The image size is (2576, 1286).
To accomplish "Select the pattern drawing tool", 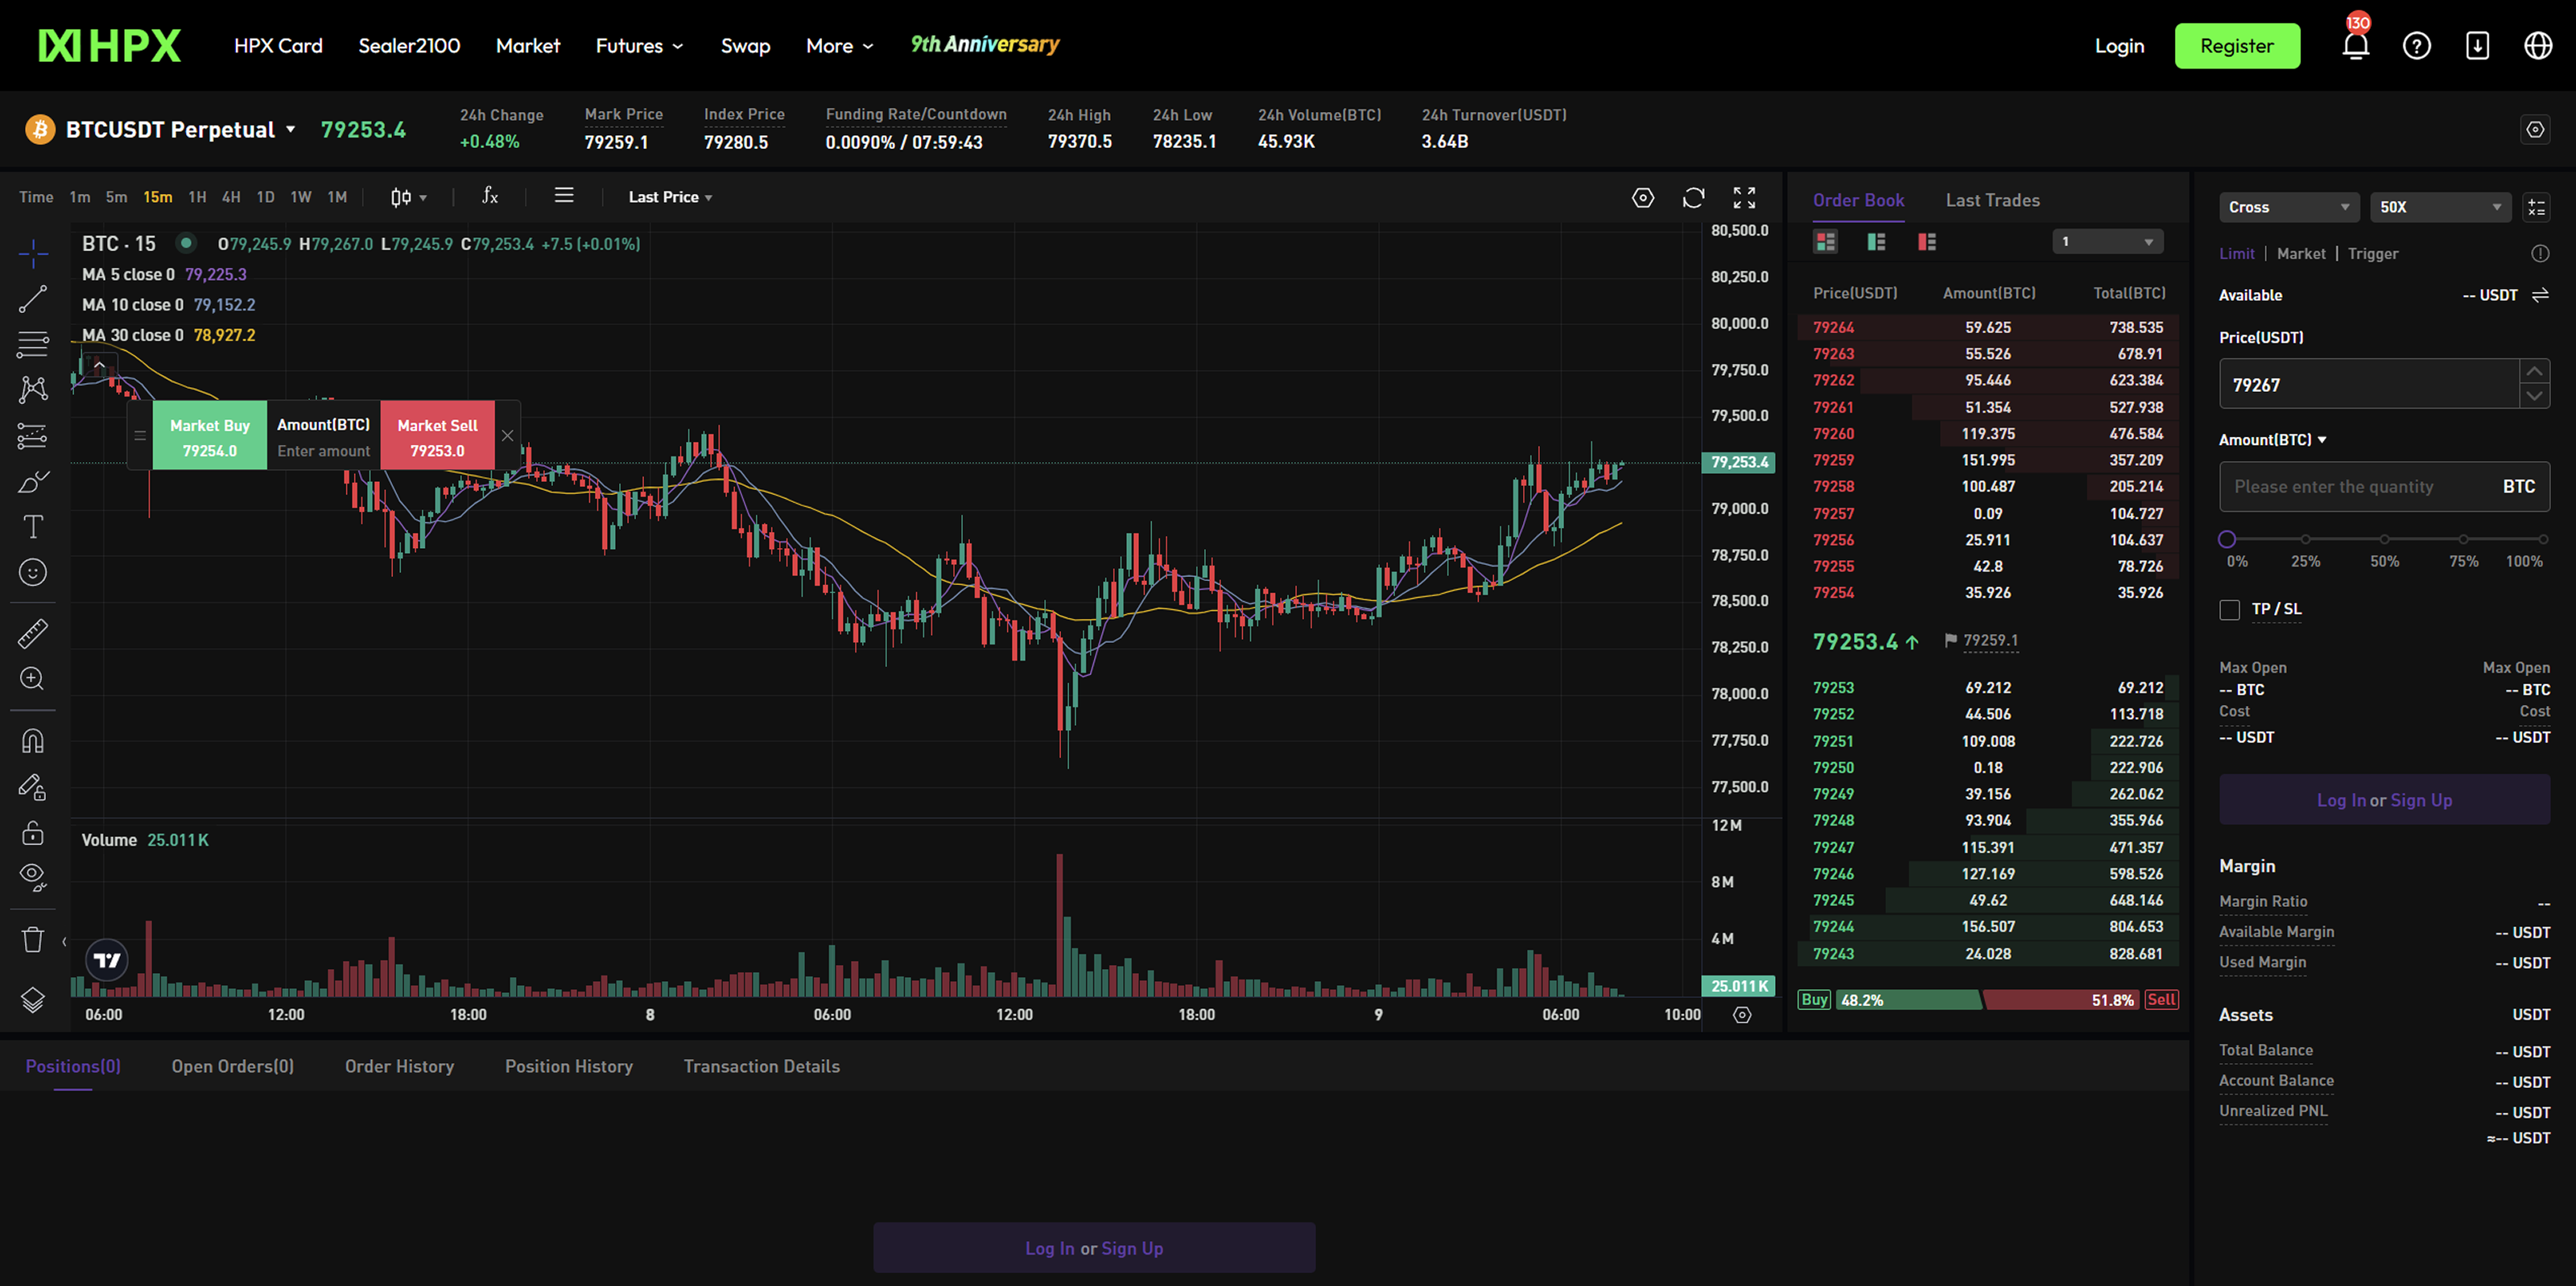I will pos(33,389).
